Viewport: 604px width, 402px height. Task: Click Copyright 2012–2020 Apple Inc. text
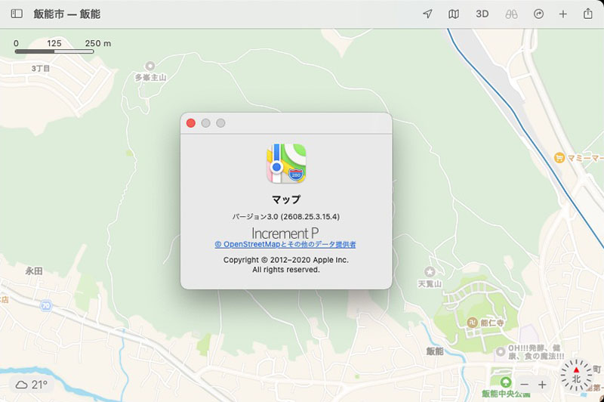click(286, 260)
